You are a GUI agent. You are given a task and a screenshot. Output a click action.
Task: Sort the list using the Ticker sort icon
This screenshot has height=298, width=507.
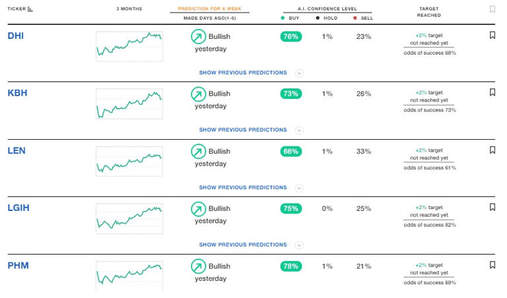click(30, 9)
